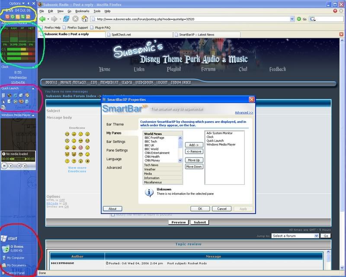
Task: Click Cancel in the SmartBarXP dialog
Action: coord(222,209)
